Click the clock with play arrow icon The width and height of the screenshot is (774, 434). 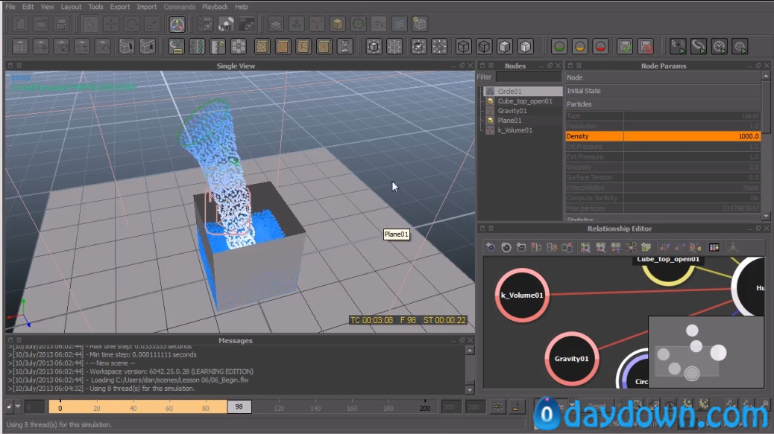point(720,47)
